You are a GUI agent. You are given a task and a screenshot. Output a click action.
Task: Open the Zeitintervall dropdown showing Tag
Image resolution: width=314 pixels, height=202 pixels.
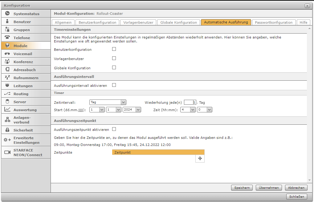pyautogui.click(x=108, y=102)
